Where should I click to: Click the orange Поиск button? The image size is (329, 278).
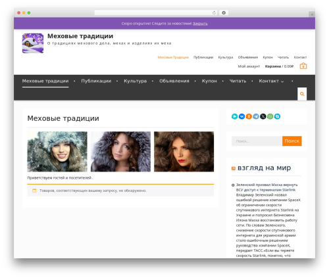pos(292,141)
